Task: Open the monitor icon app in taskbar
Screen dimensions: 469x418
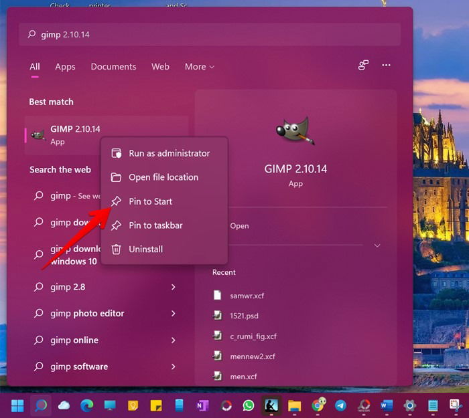Action: 110,405
